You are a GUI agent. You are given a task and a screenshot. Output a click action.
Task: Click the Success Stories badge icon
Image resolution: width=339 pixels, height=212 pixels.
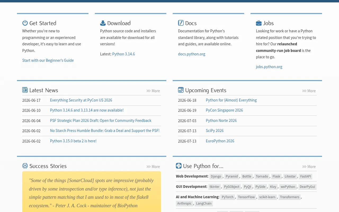pyautogui.click(x=25, y=166)
